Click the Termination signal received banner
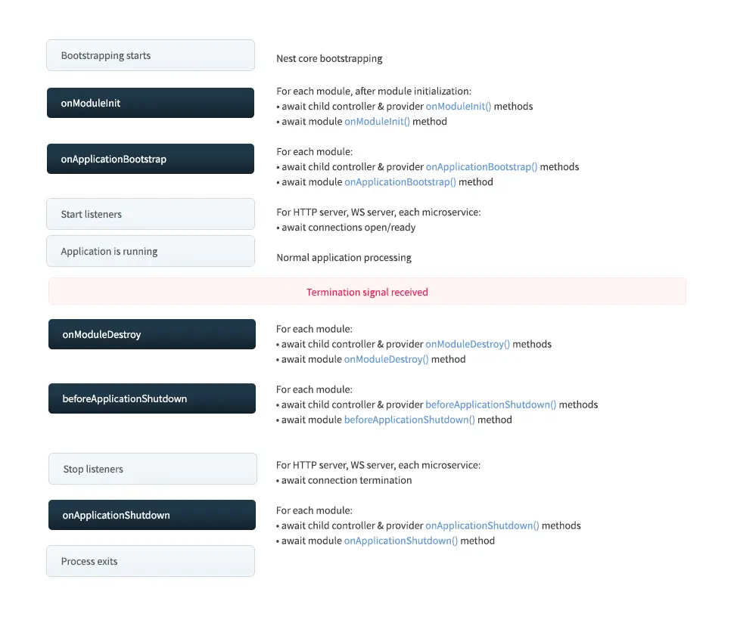This screenshot has height=620, width=734. click(x=367, y=292)
